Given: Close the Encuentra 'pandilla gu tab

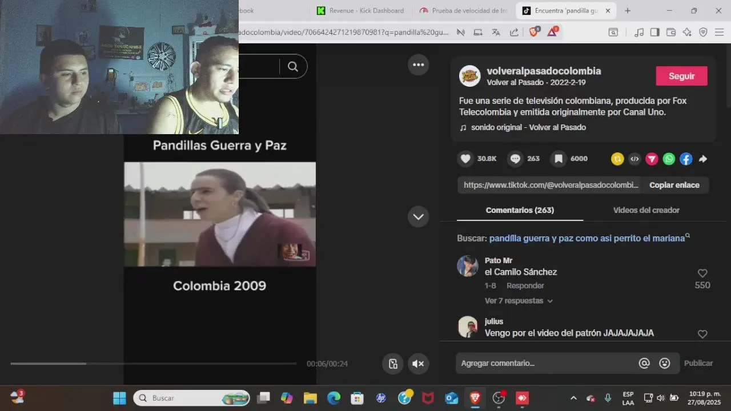Looking at the screenshot, I should 608,11.
